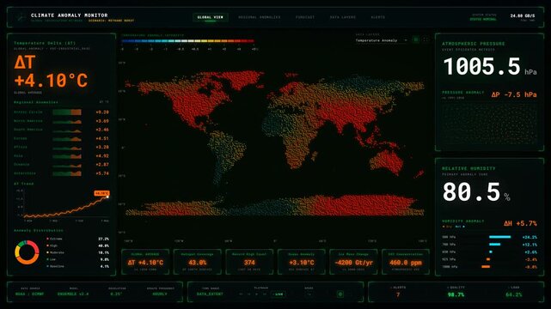
Task: Click the 98.7% quality value
Action: pyautogui.click(x=456, y=294)
